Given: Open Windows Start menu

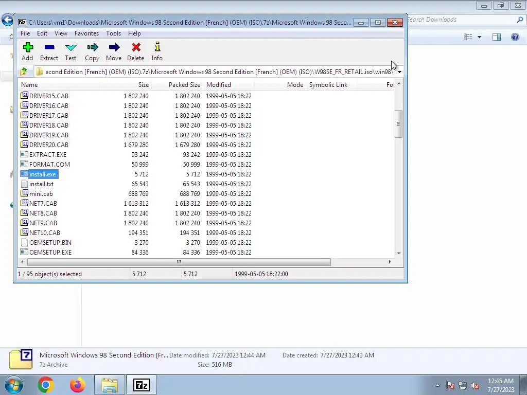Looking at the screenshot, I should (x=13, y=385).
